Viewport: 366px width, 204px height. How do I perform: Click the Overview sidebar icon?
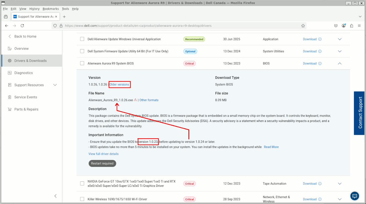point(10,49)
